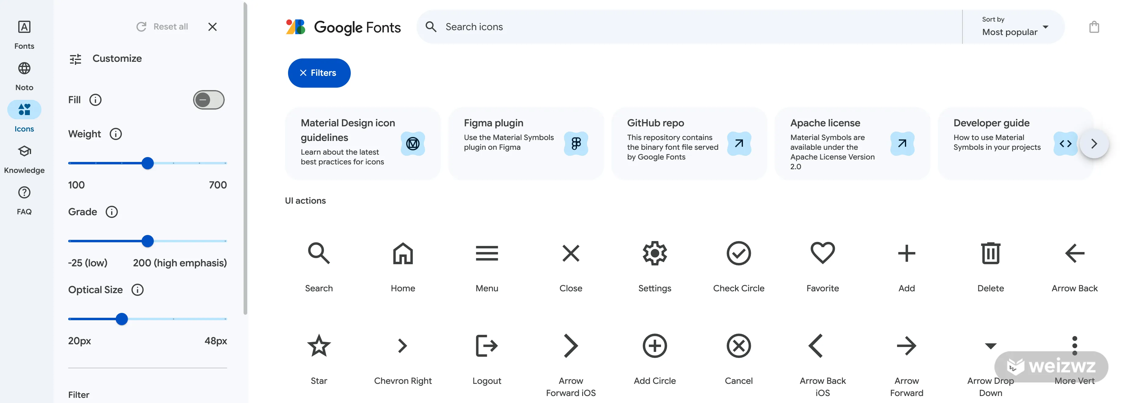Click Reset all

pos(162,27)
